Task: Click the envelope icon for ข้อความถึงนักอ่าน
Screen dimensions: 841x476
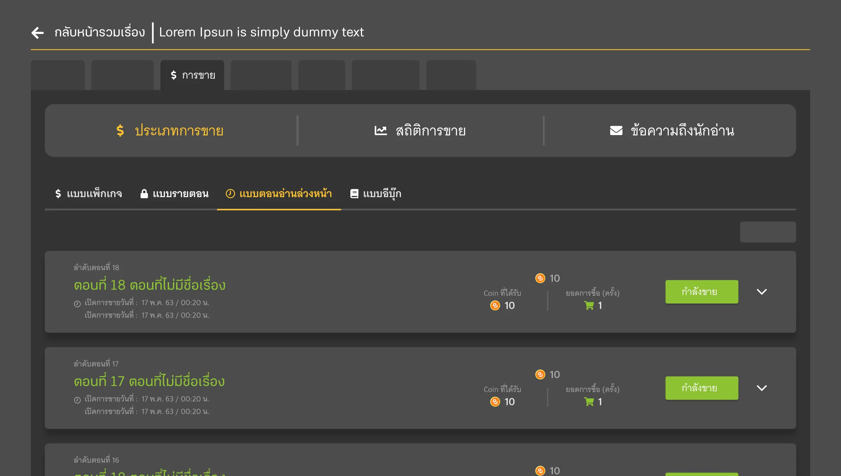Action: coord(616,131)
